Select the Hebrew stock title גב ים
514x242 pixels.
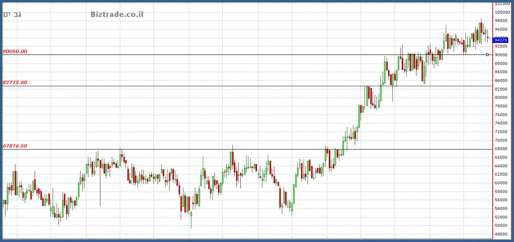point(13,15)
